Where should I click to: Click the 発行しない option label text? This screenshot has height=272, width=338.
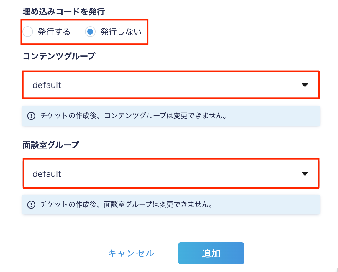(x=121, y=32)
